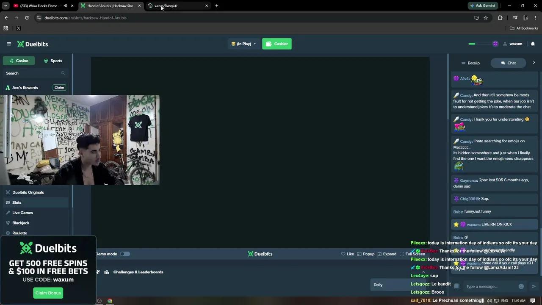542x305 pixels.
Task: Mute the Waka Flocka Flame tab audio
Action: [65, 6]
